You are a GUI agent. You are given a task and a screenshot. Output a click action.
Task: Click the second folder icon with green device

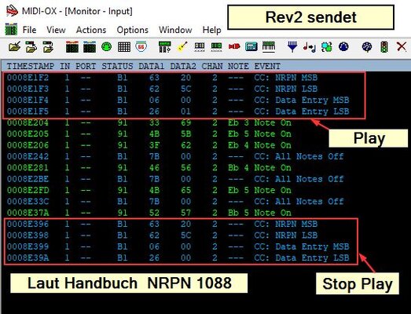click(31, 47)
